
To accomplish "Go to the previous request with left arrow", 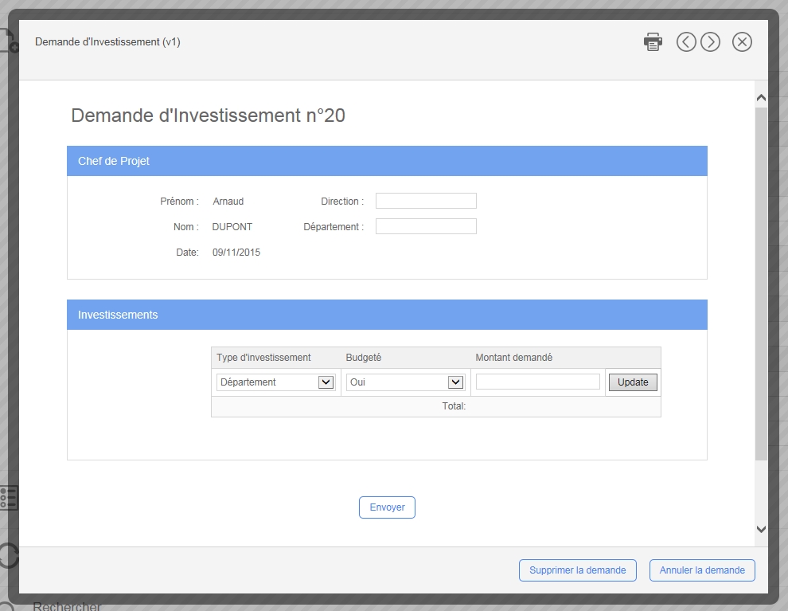I will 686,42.
